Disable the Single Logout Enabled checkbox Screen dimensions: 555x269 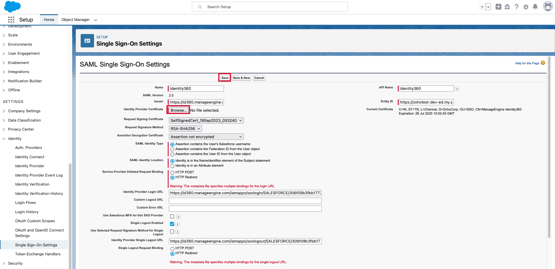click(x=172, y=224)
